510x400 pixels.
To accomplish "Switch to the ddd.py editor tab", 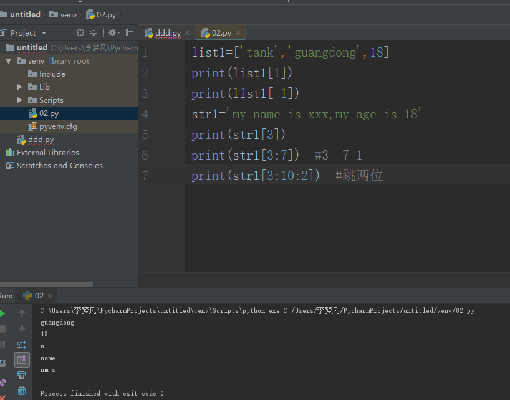I will 168,33.
